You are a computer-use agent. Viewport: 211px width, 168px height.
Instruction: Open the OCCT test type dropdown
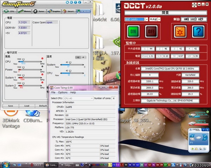pos(159,19)
